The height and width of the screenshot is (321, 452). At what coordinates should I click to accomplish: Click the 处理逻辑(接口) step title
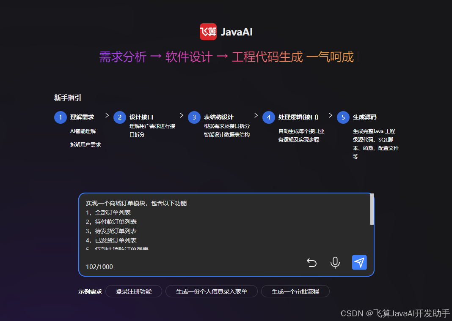[298, 117]
